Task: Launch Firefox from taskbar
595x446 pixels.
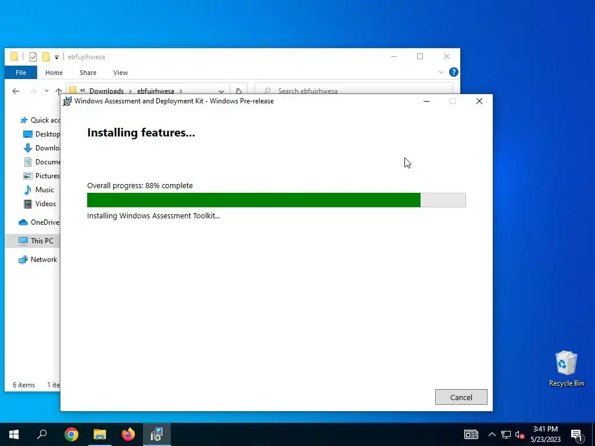Action: (128, 434)
